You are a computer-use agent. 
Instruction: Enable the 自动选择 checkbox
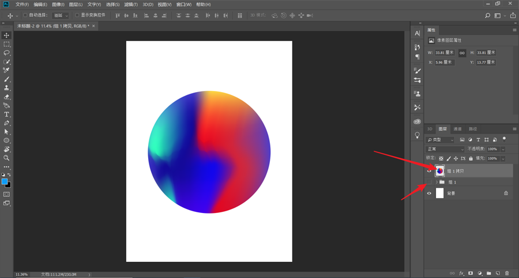[x=25, y=16]
